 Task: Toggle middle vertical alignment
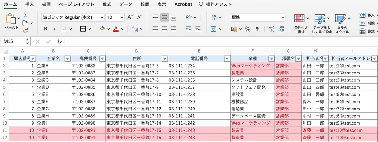(164, 17)
